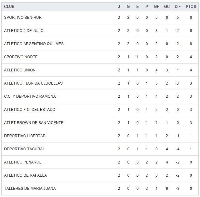Select ATLETICO FLORIDA CLUCELLAS club name
The height and width of the screenshot is (197, 200).
(x=33, y=83)
